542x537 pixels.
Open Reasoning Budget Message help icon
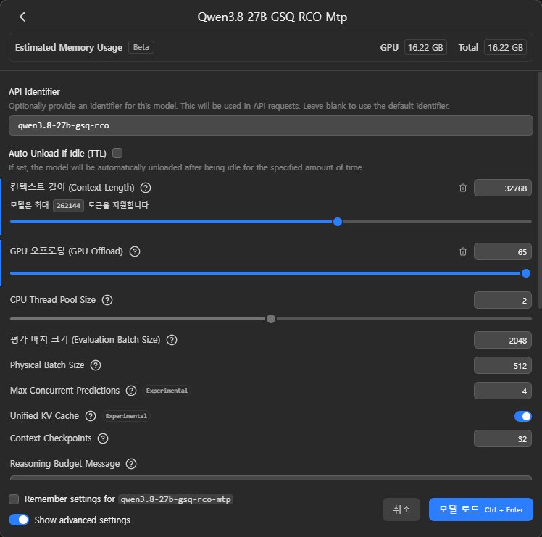coord(131,464)
